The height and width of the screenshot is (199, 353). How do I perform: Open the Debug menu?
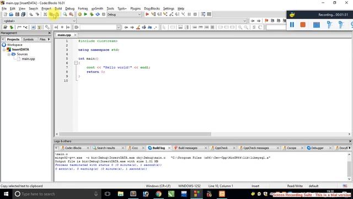click(70, 9)
